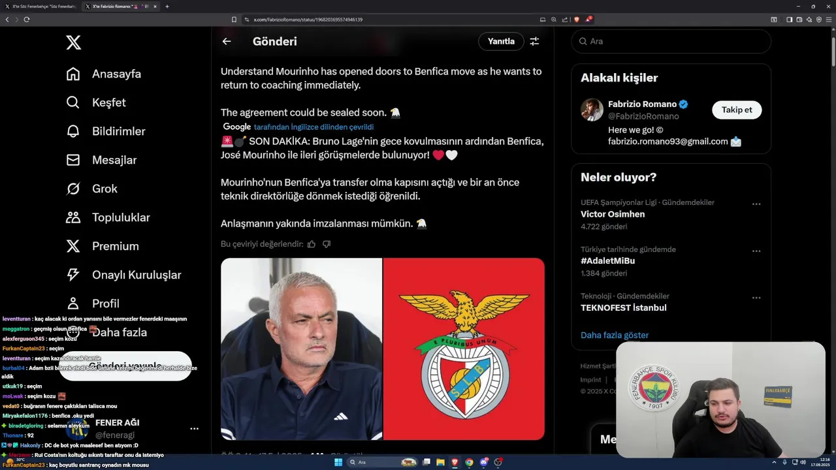
Task: Click the Yanıtla reply button
Action: 501,41
